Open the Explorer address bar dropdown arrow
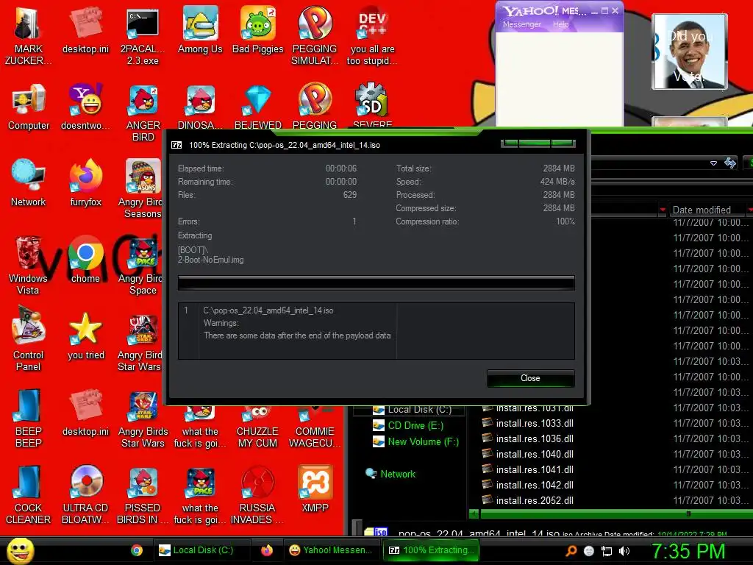753x565 pixels. point(713,163)
